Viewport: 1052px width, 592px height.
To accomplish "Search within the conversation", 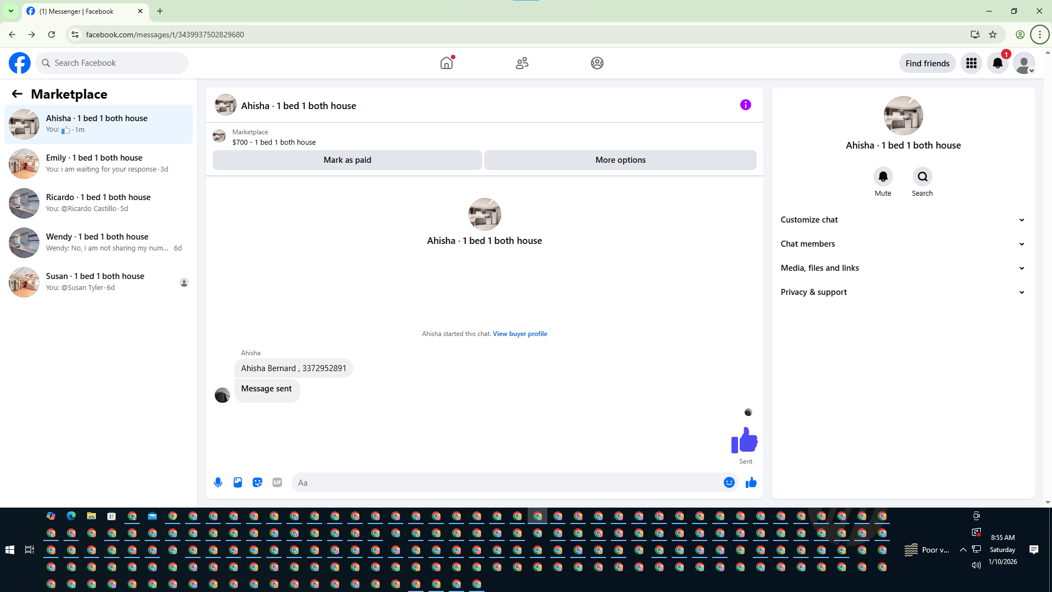I will click(922, 177).
